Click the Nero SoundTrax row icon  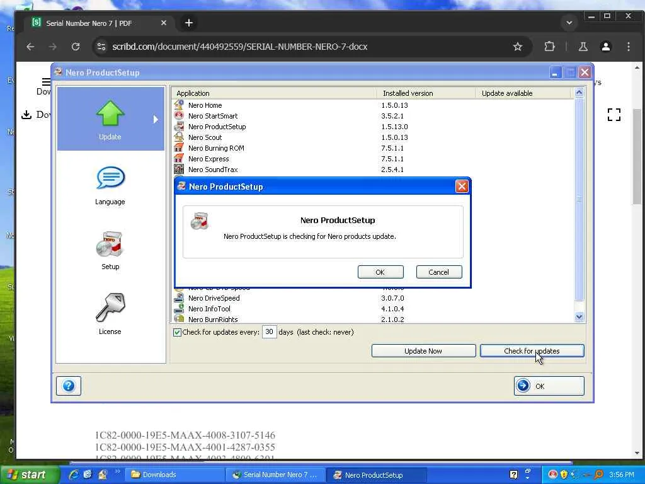(179, 169)
